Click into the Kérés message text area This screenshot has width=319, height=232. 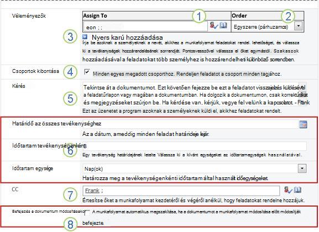195,95
